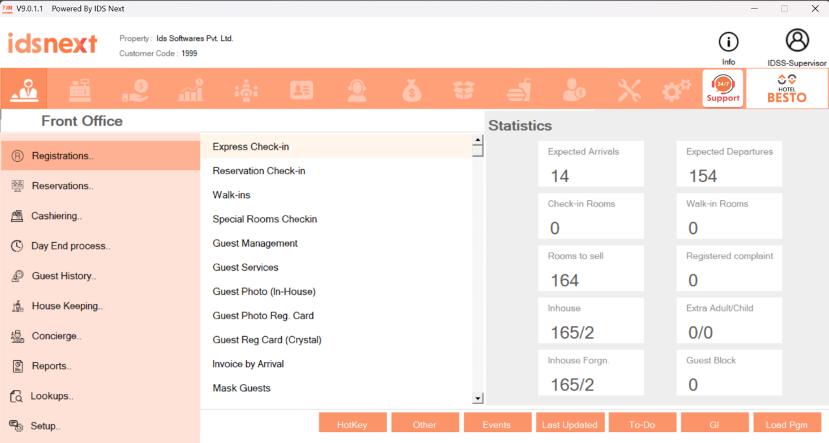The width and height of the screenshot is (829, 443).
Task: Click the To-Do button
Action: pos(642,424)
